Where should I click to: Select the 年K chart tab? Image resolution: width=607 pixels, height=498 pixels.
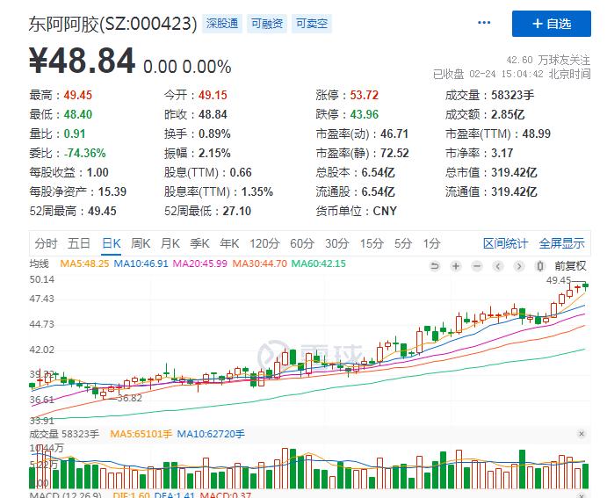click(x=229, y=243)
